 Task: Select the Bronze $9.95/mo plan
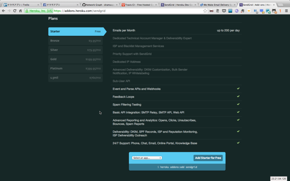coord(75,41)
